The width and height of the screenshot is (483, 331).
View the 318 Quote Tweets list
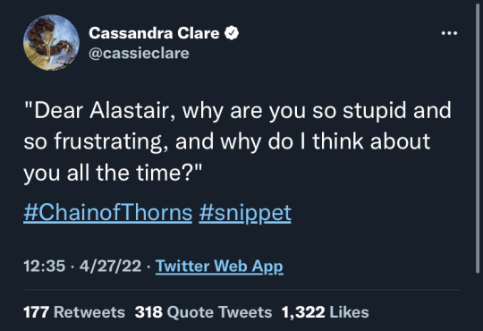pyautogui.click(x=203, y=312)
